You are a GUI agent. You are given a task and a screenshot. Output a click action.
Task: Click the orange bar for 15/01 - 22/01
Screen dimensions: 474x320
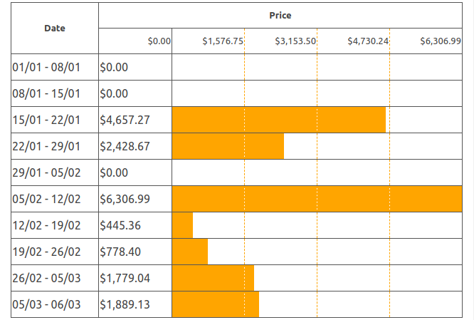pyautogui.click(x=278, y=120)
